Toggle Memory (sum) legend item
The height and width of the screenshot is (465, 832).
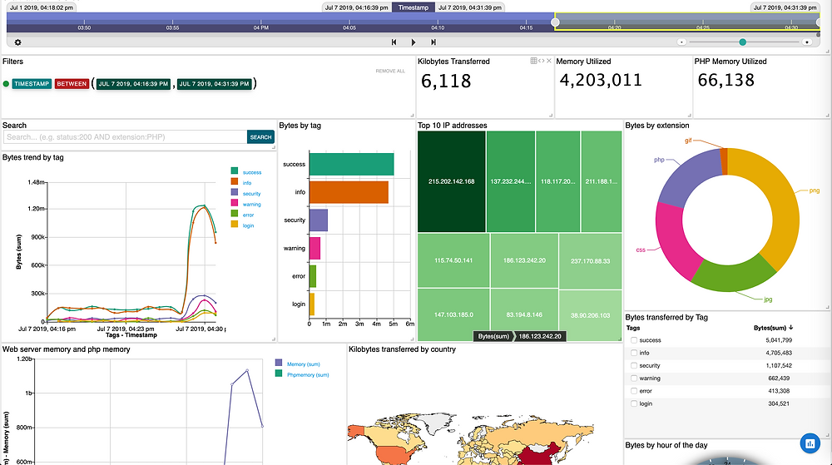click(x=297, y=364)
